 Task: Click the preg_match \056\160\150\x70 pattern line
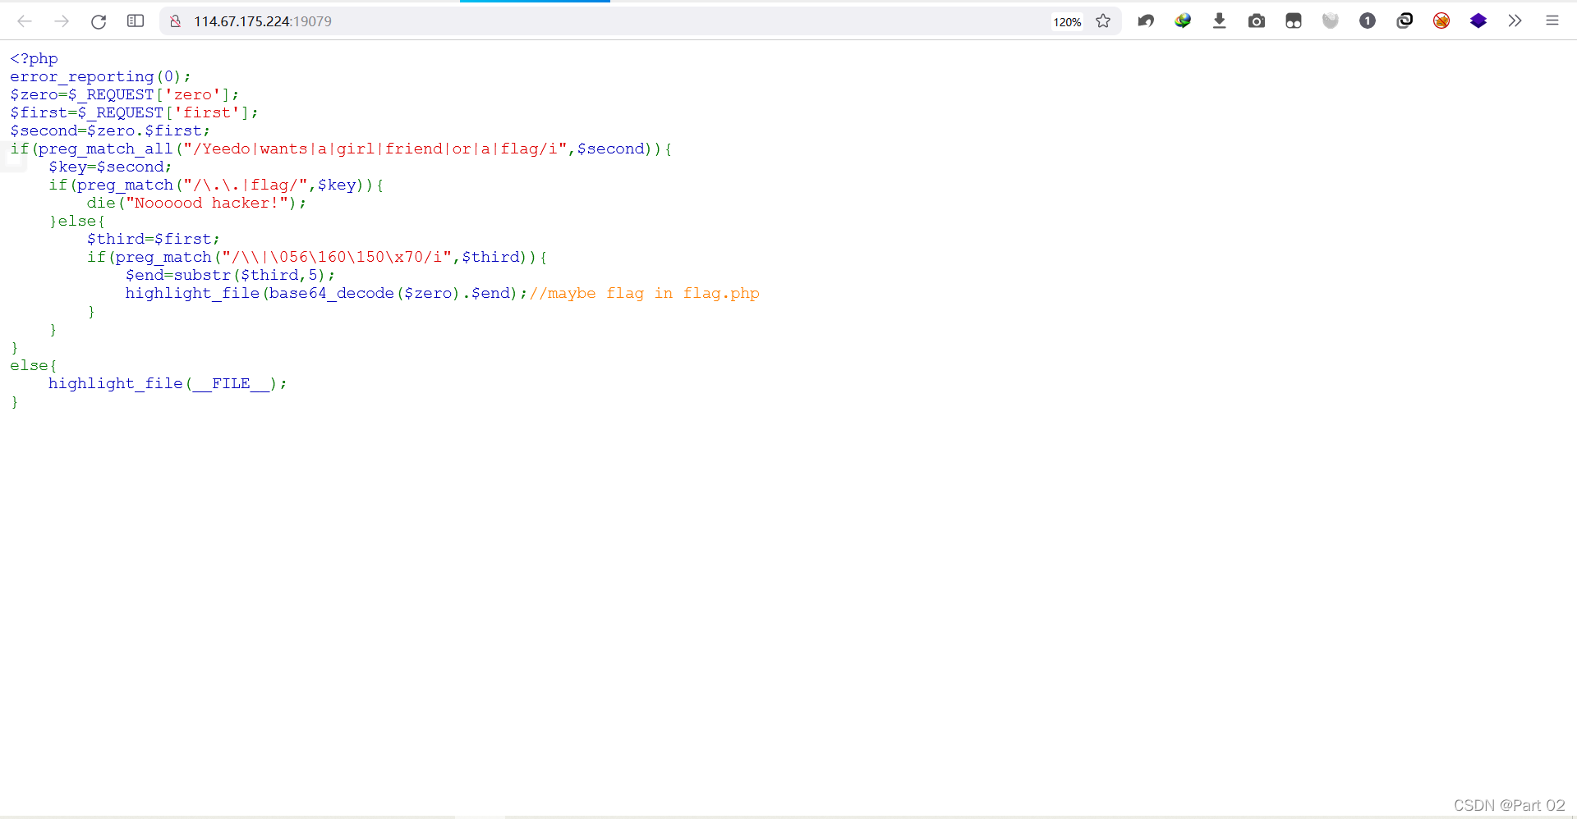coord(317,257)
